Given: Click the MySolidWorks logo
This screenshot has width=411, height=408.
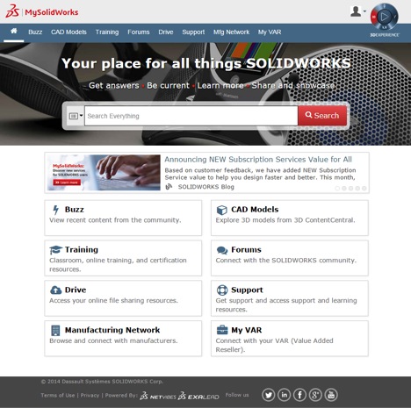Looking at the screenshot, I should point(42,11).
